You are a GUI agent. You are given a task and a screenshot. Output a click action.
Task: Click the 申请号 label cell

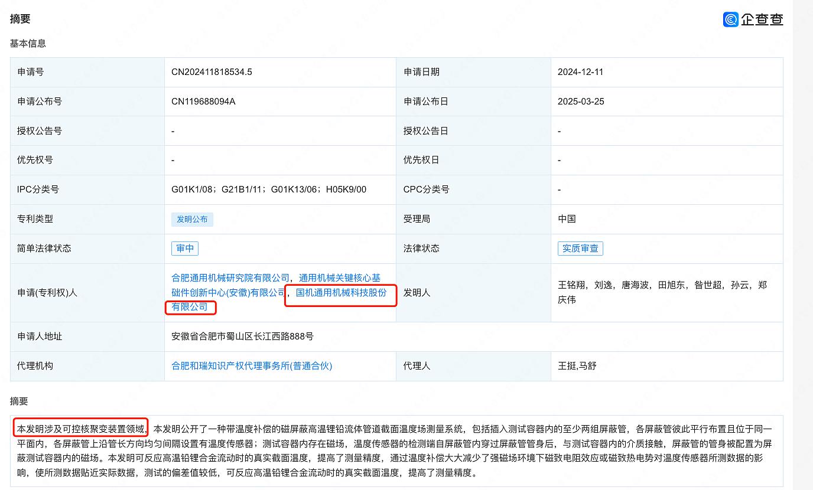pyautogui.click(x=87, y=72)
